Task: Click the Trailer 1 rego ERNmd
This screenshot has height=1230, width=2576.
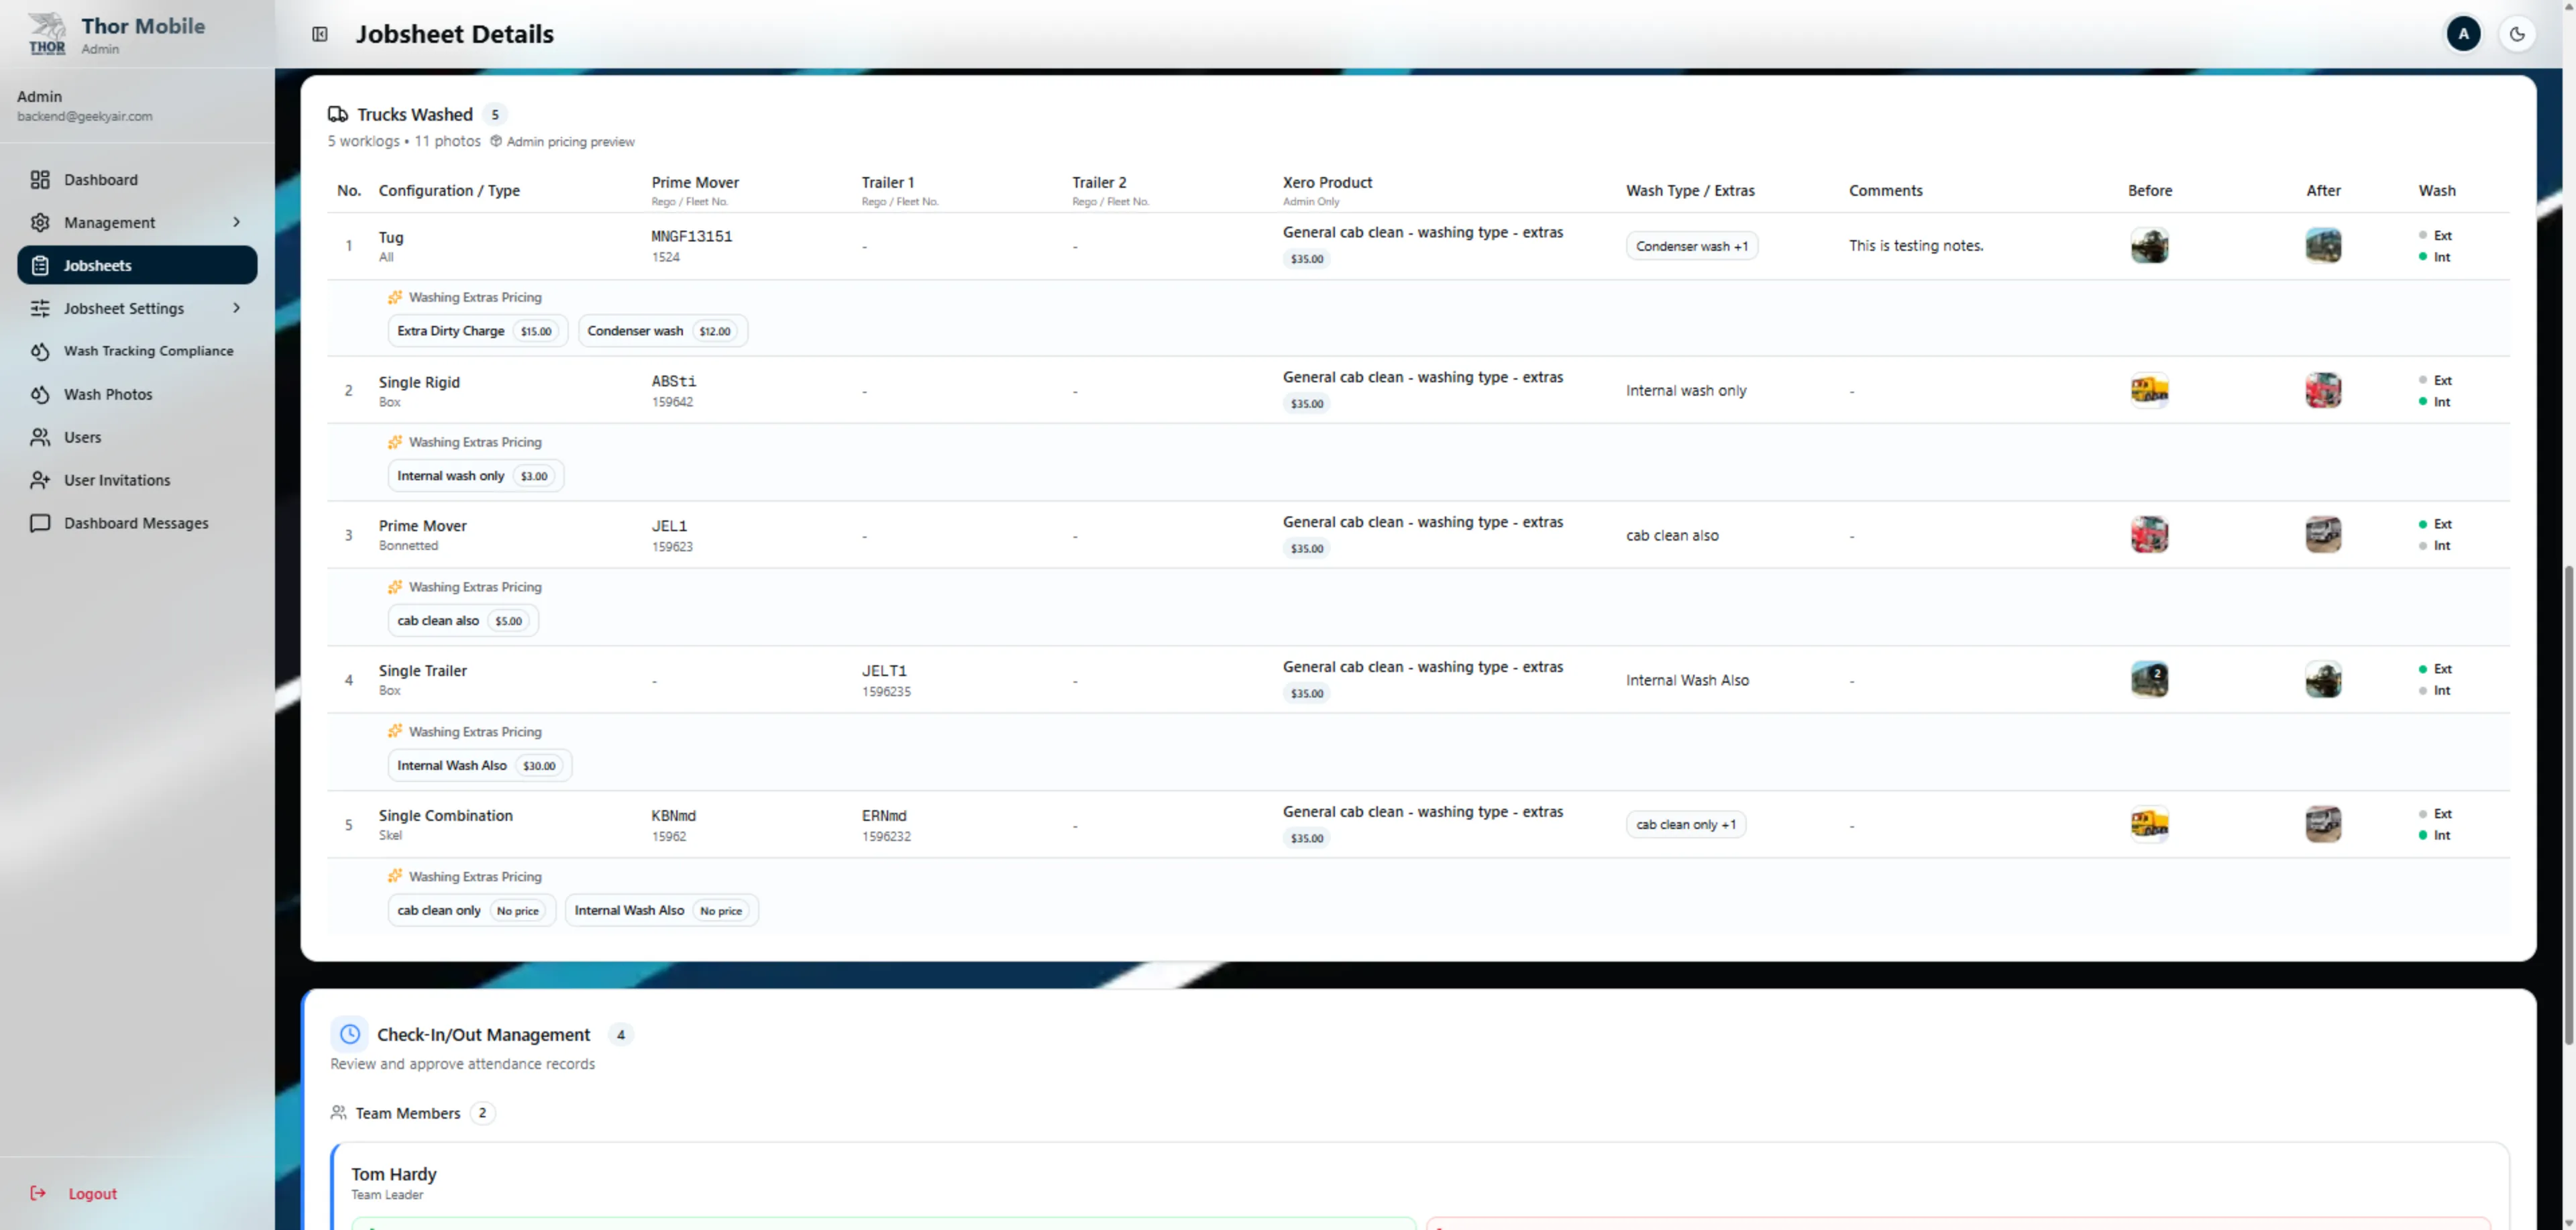Action: click(x=885, y=816)
